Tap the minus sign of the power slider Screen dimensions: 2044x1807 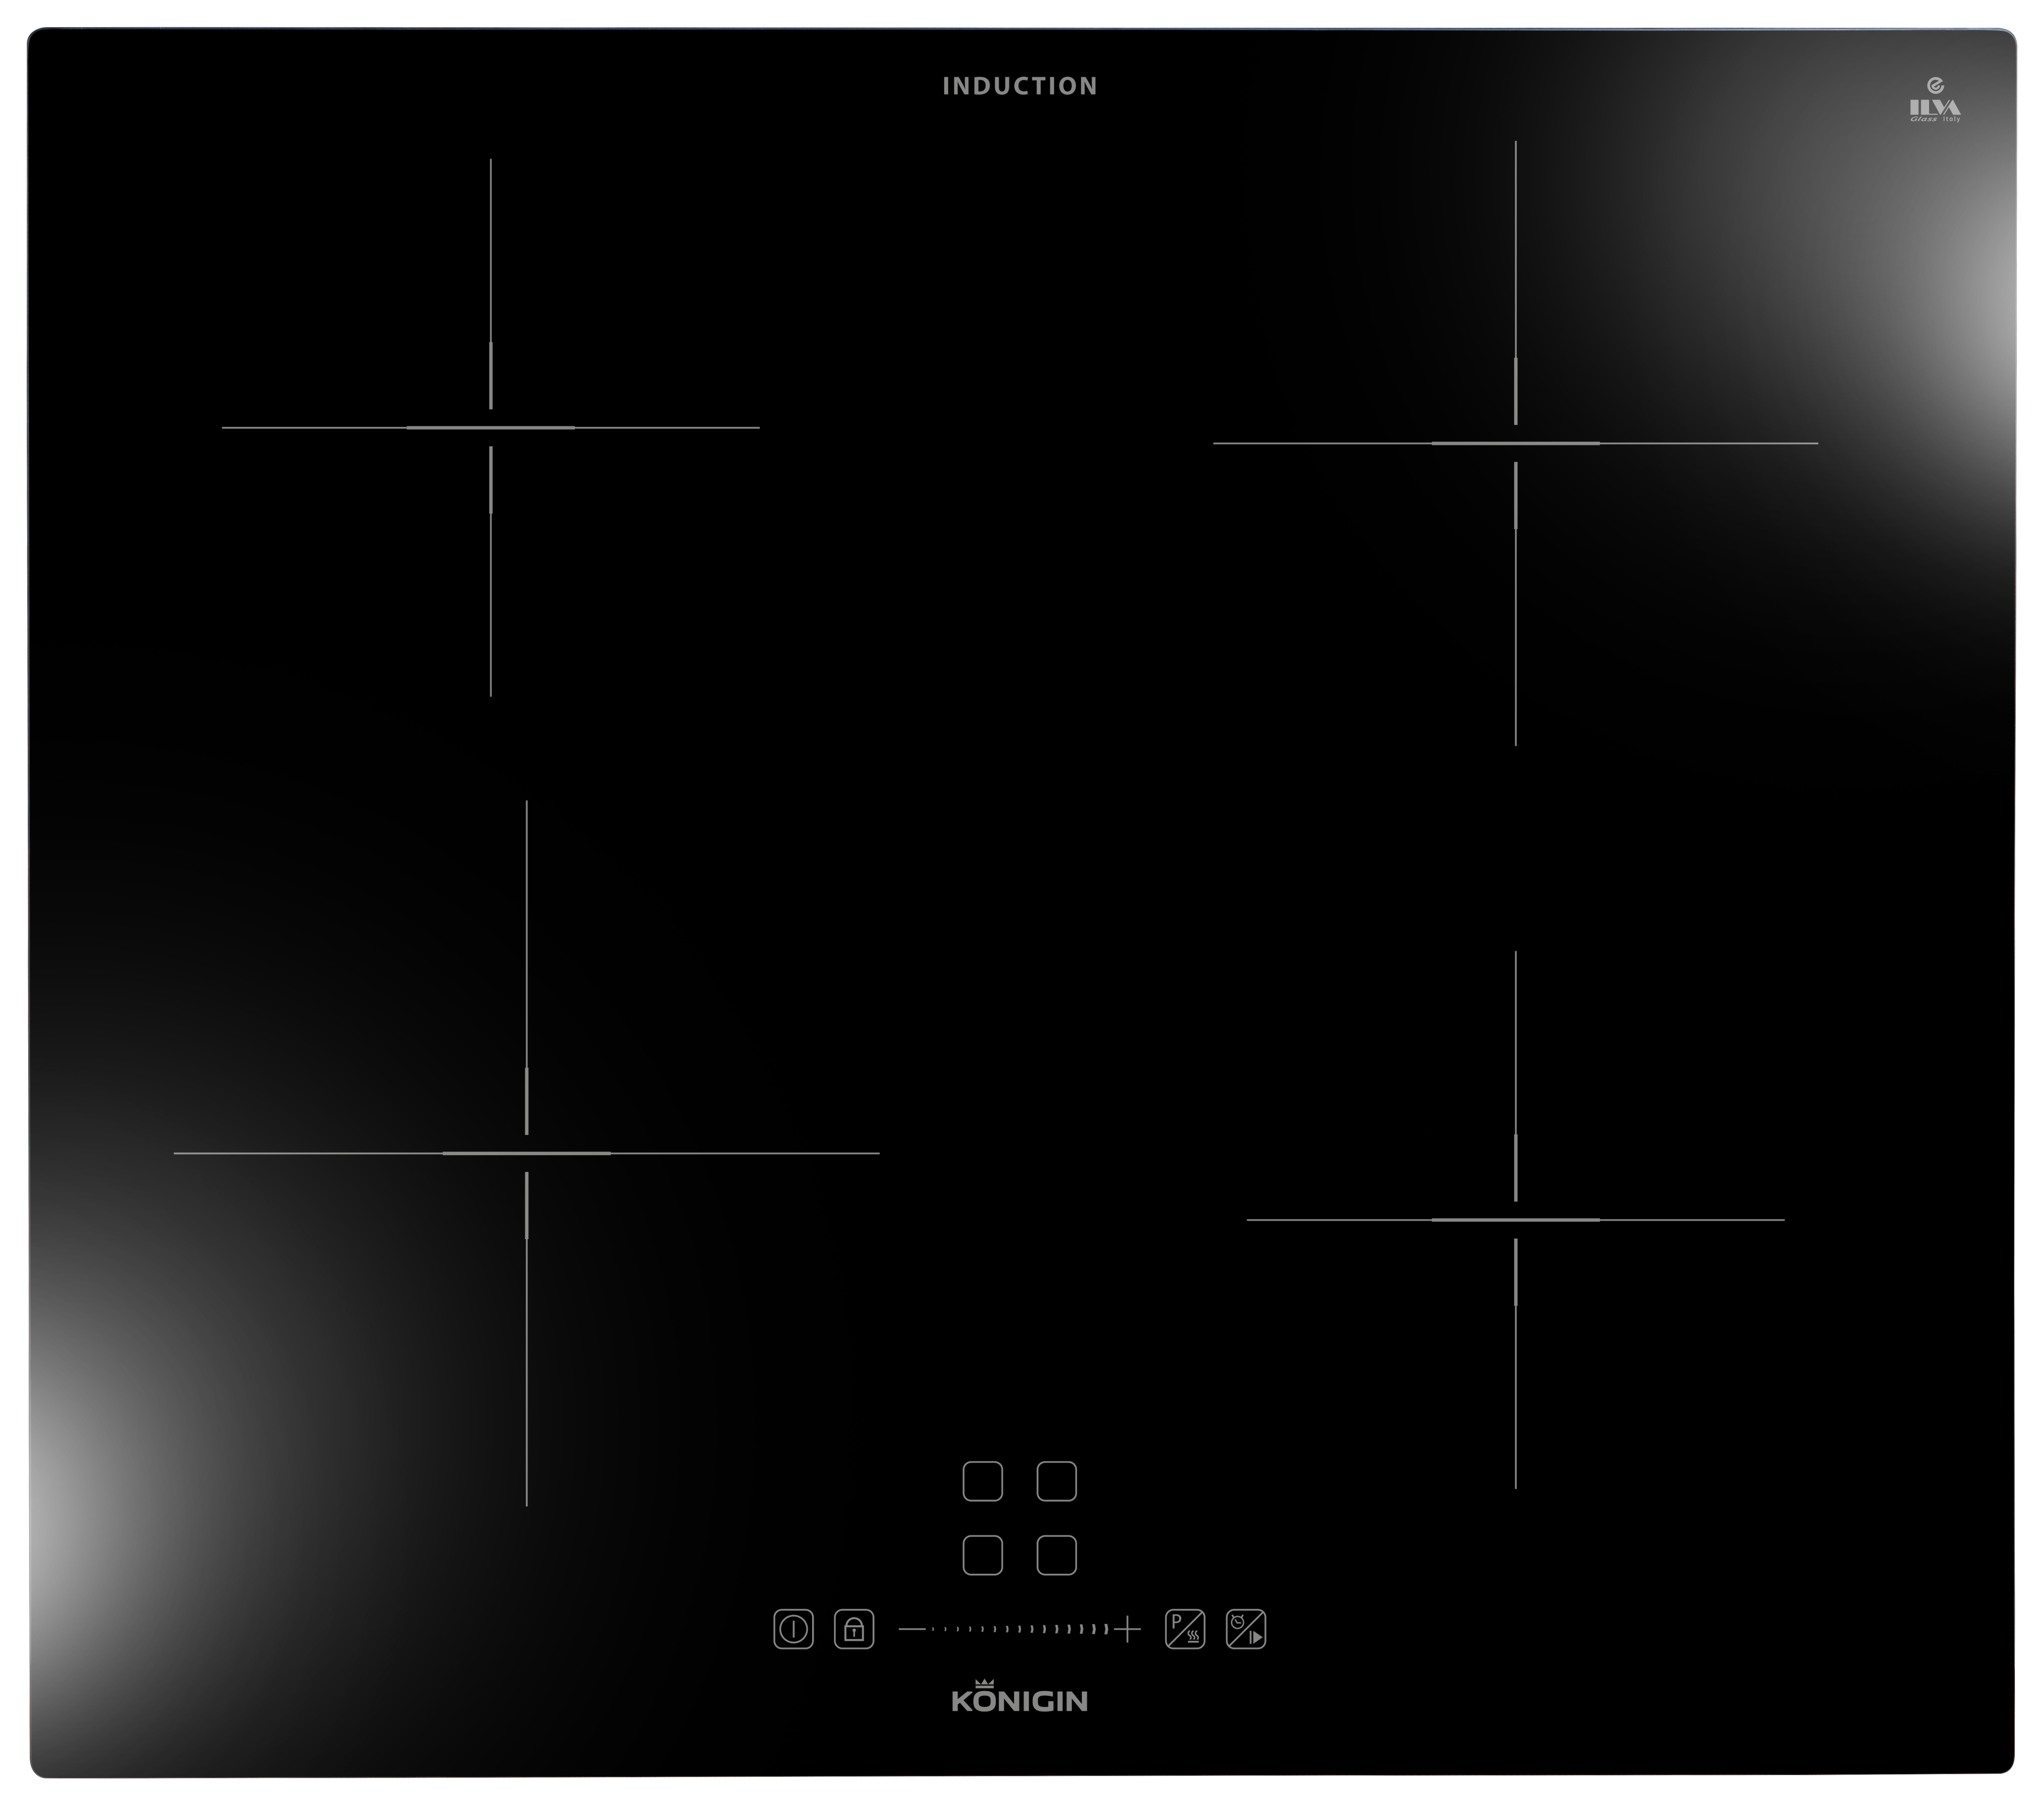(x=911, y=1630)
